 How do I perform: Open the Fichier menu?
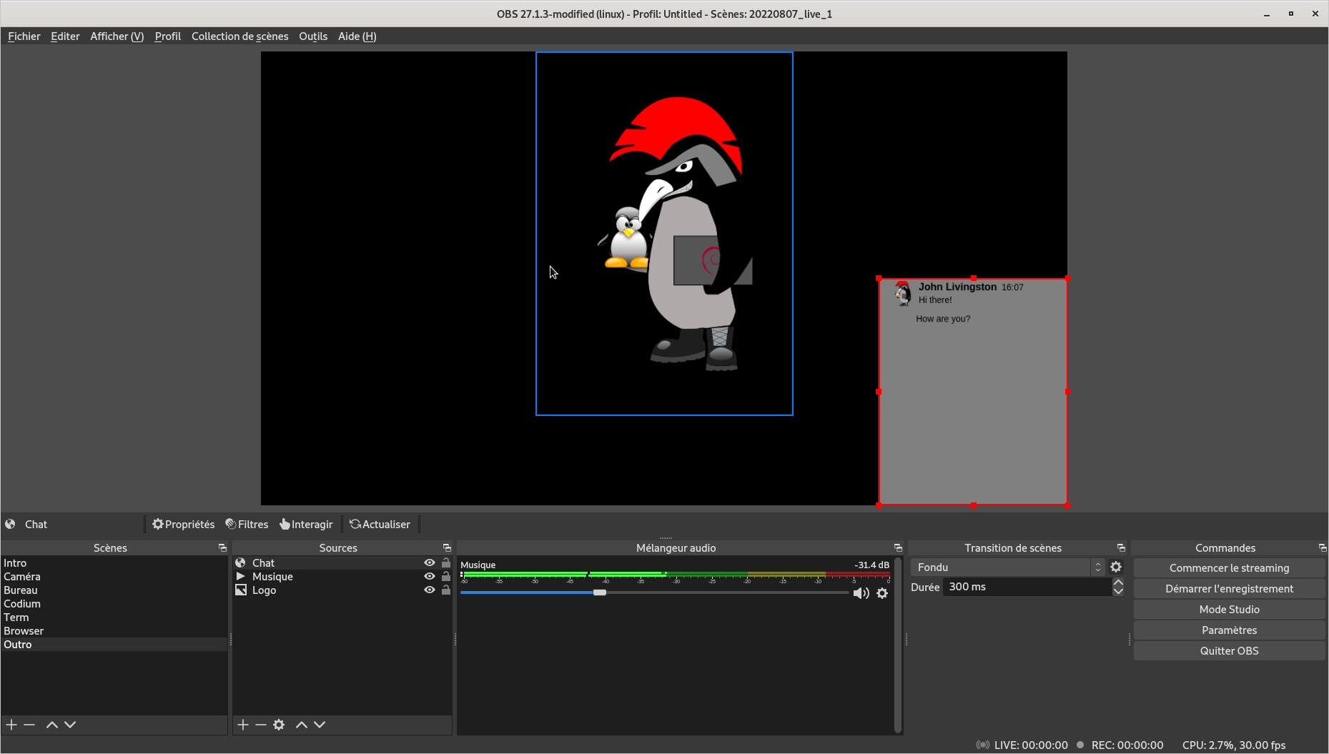(24, 36)
